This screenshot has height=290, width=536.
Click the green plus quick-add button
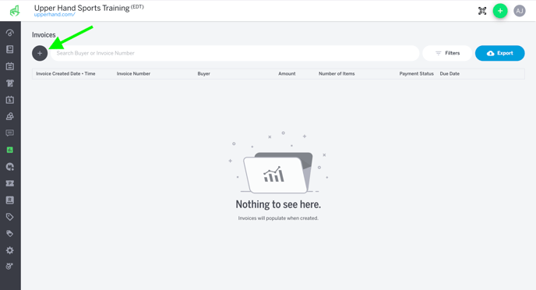click(x=500, y=11)
